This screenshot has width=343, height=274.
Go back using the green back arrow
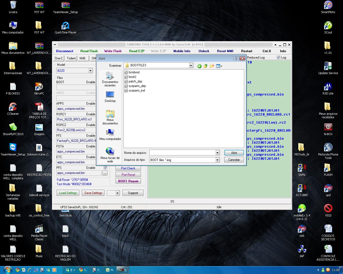click(199, 66)
